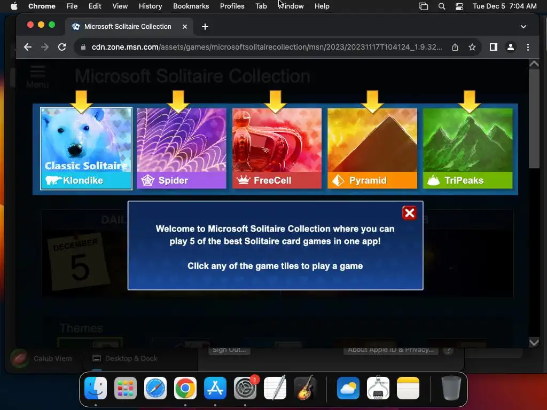Open Notes from the Dock
547x410 pixels.
tap(408, 388)
